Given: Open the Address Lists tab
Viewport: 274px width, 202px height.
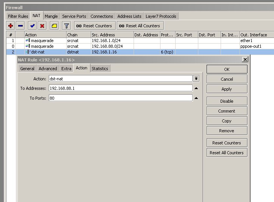Looking at the screenshot, I should (129, 16).
